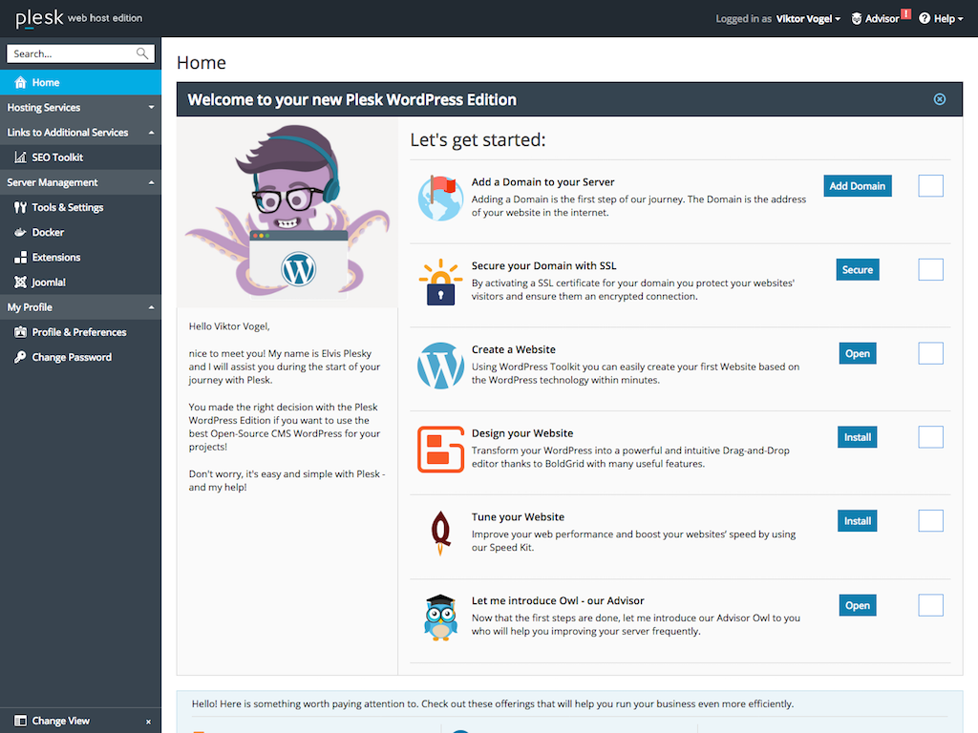Click the Extensions blocks icon
Screen dimensions: 978x733
20,258
